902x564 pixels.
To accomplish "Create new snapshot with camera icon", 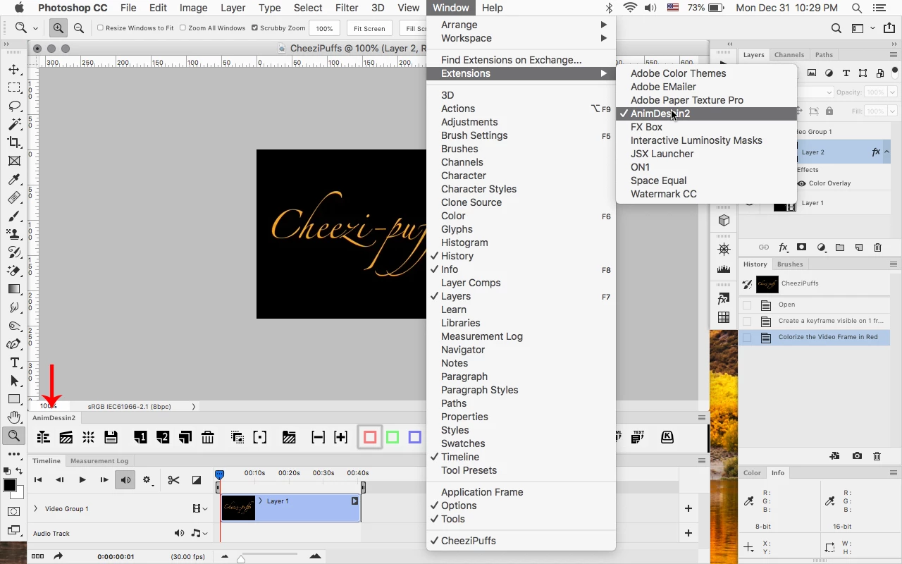I will [x=857, y=456].
